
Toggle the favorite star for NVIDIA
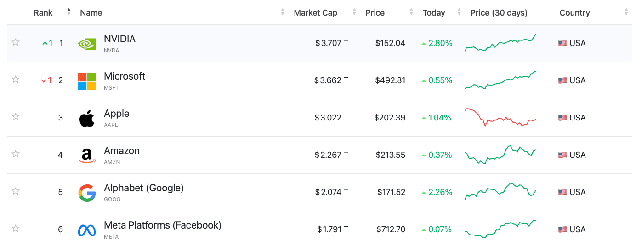coord(16,42)
